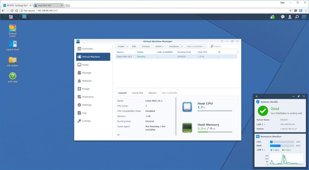Select the Linux Mint 18.3 table row

click(176, 57)
